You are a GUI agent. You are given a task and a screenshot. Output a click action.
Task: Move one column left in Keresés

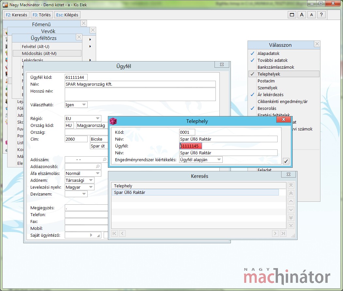122,233
